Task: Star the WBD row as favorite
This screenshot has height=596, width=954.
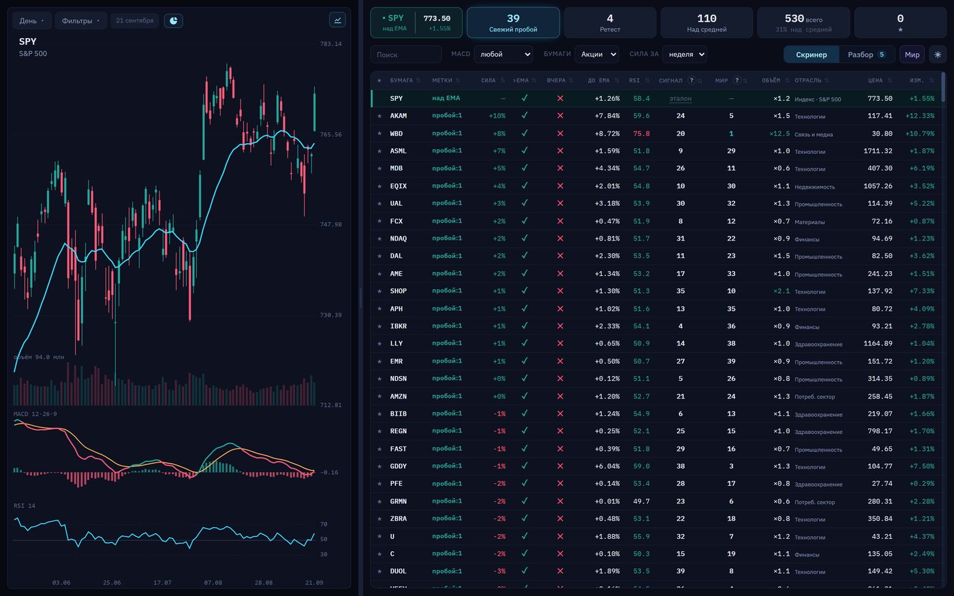Action: [380, 134]
